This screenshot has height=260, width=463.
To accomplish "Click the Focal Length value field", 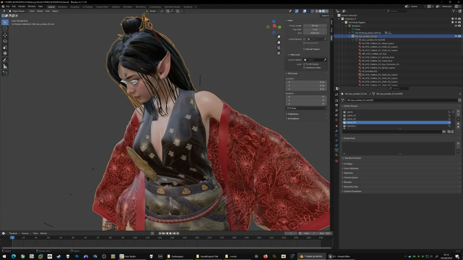I will point(315,26).
